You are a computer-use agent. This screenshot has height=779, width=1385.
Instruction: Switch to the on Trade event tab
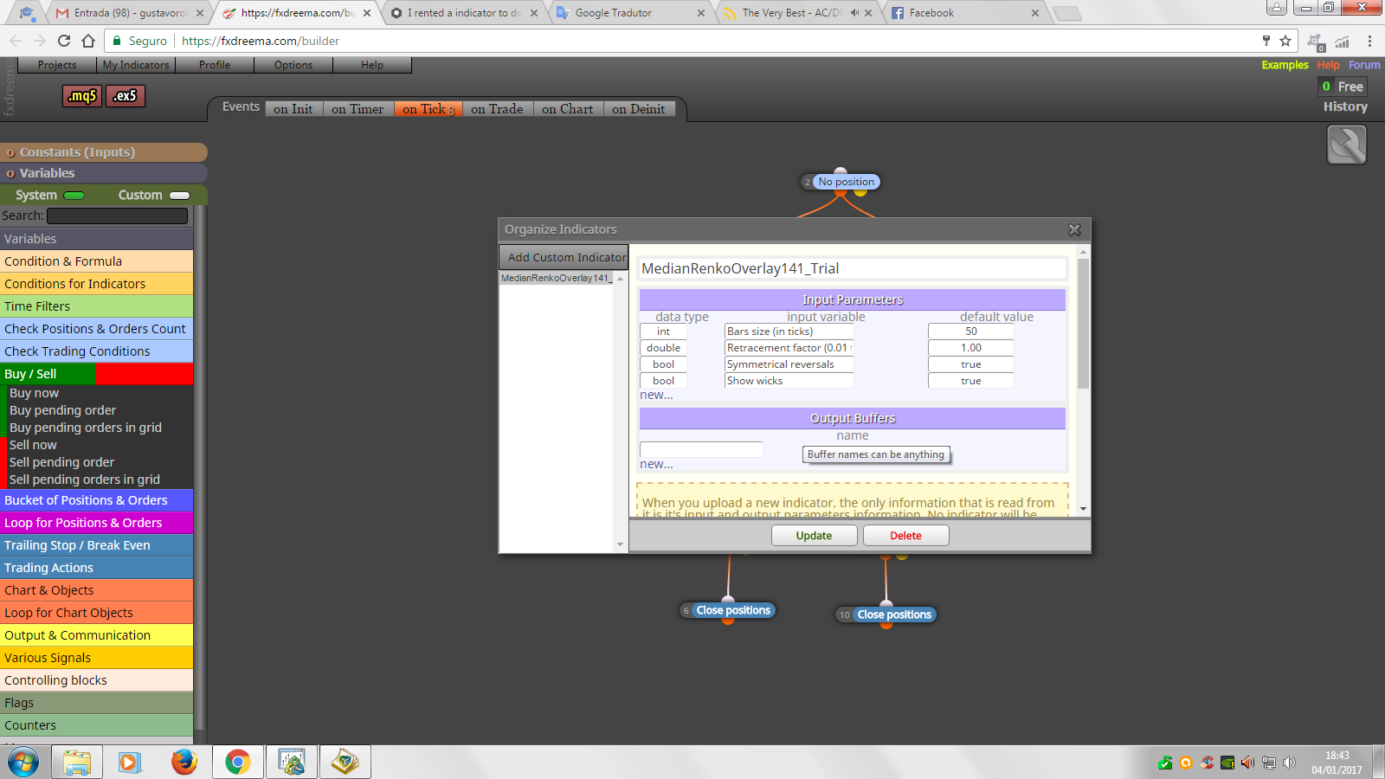pos(497,109)
